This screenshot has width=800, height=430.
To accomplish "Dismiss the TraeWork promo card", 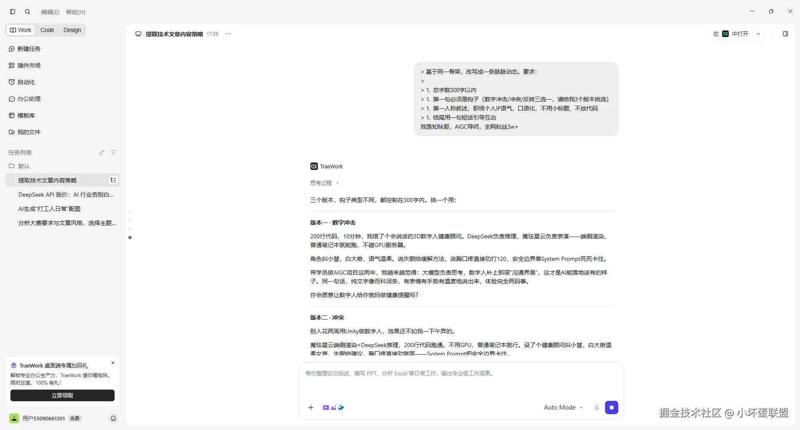I will point(113,363).
